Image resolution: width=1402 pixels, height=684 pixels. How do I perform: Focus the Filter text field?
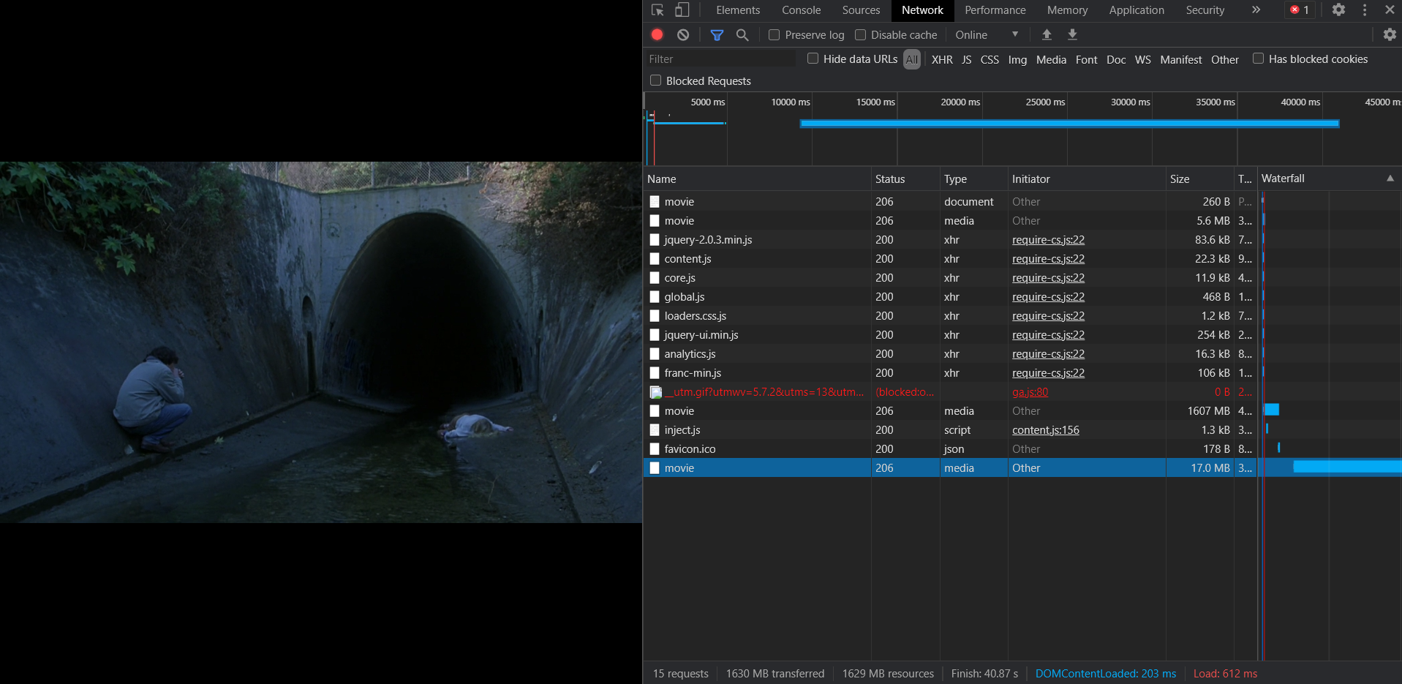pos(721,59)
